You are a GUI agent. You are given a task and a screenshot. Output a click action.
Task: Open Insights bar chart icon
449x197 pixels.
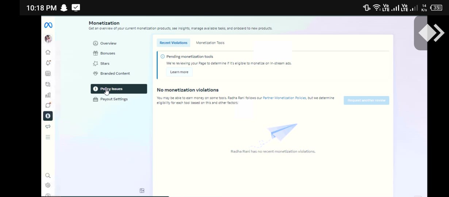pos(48,95)
